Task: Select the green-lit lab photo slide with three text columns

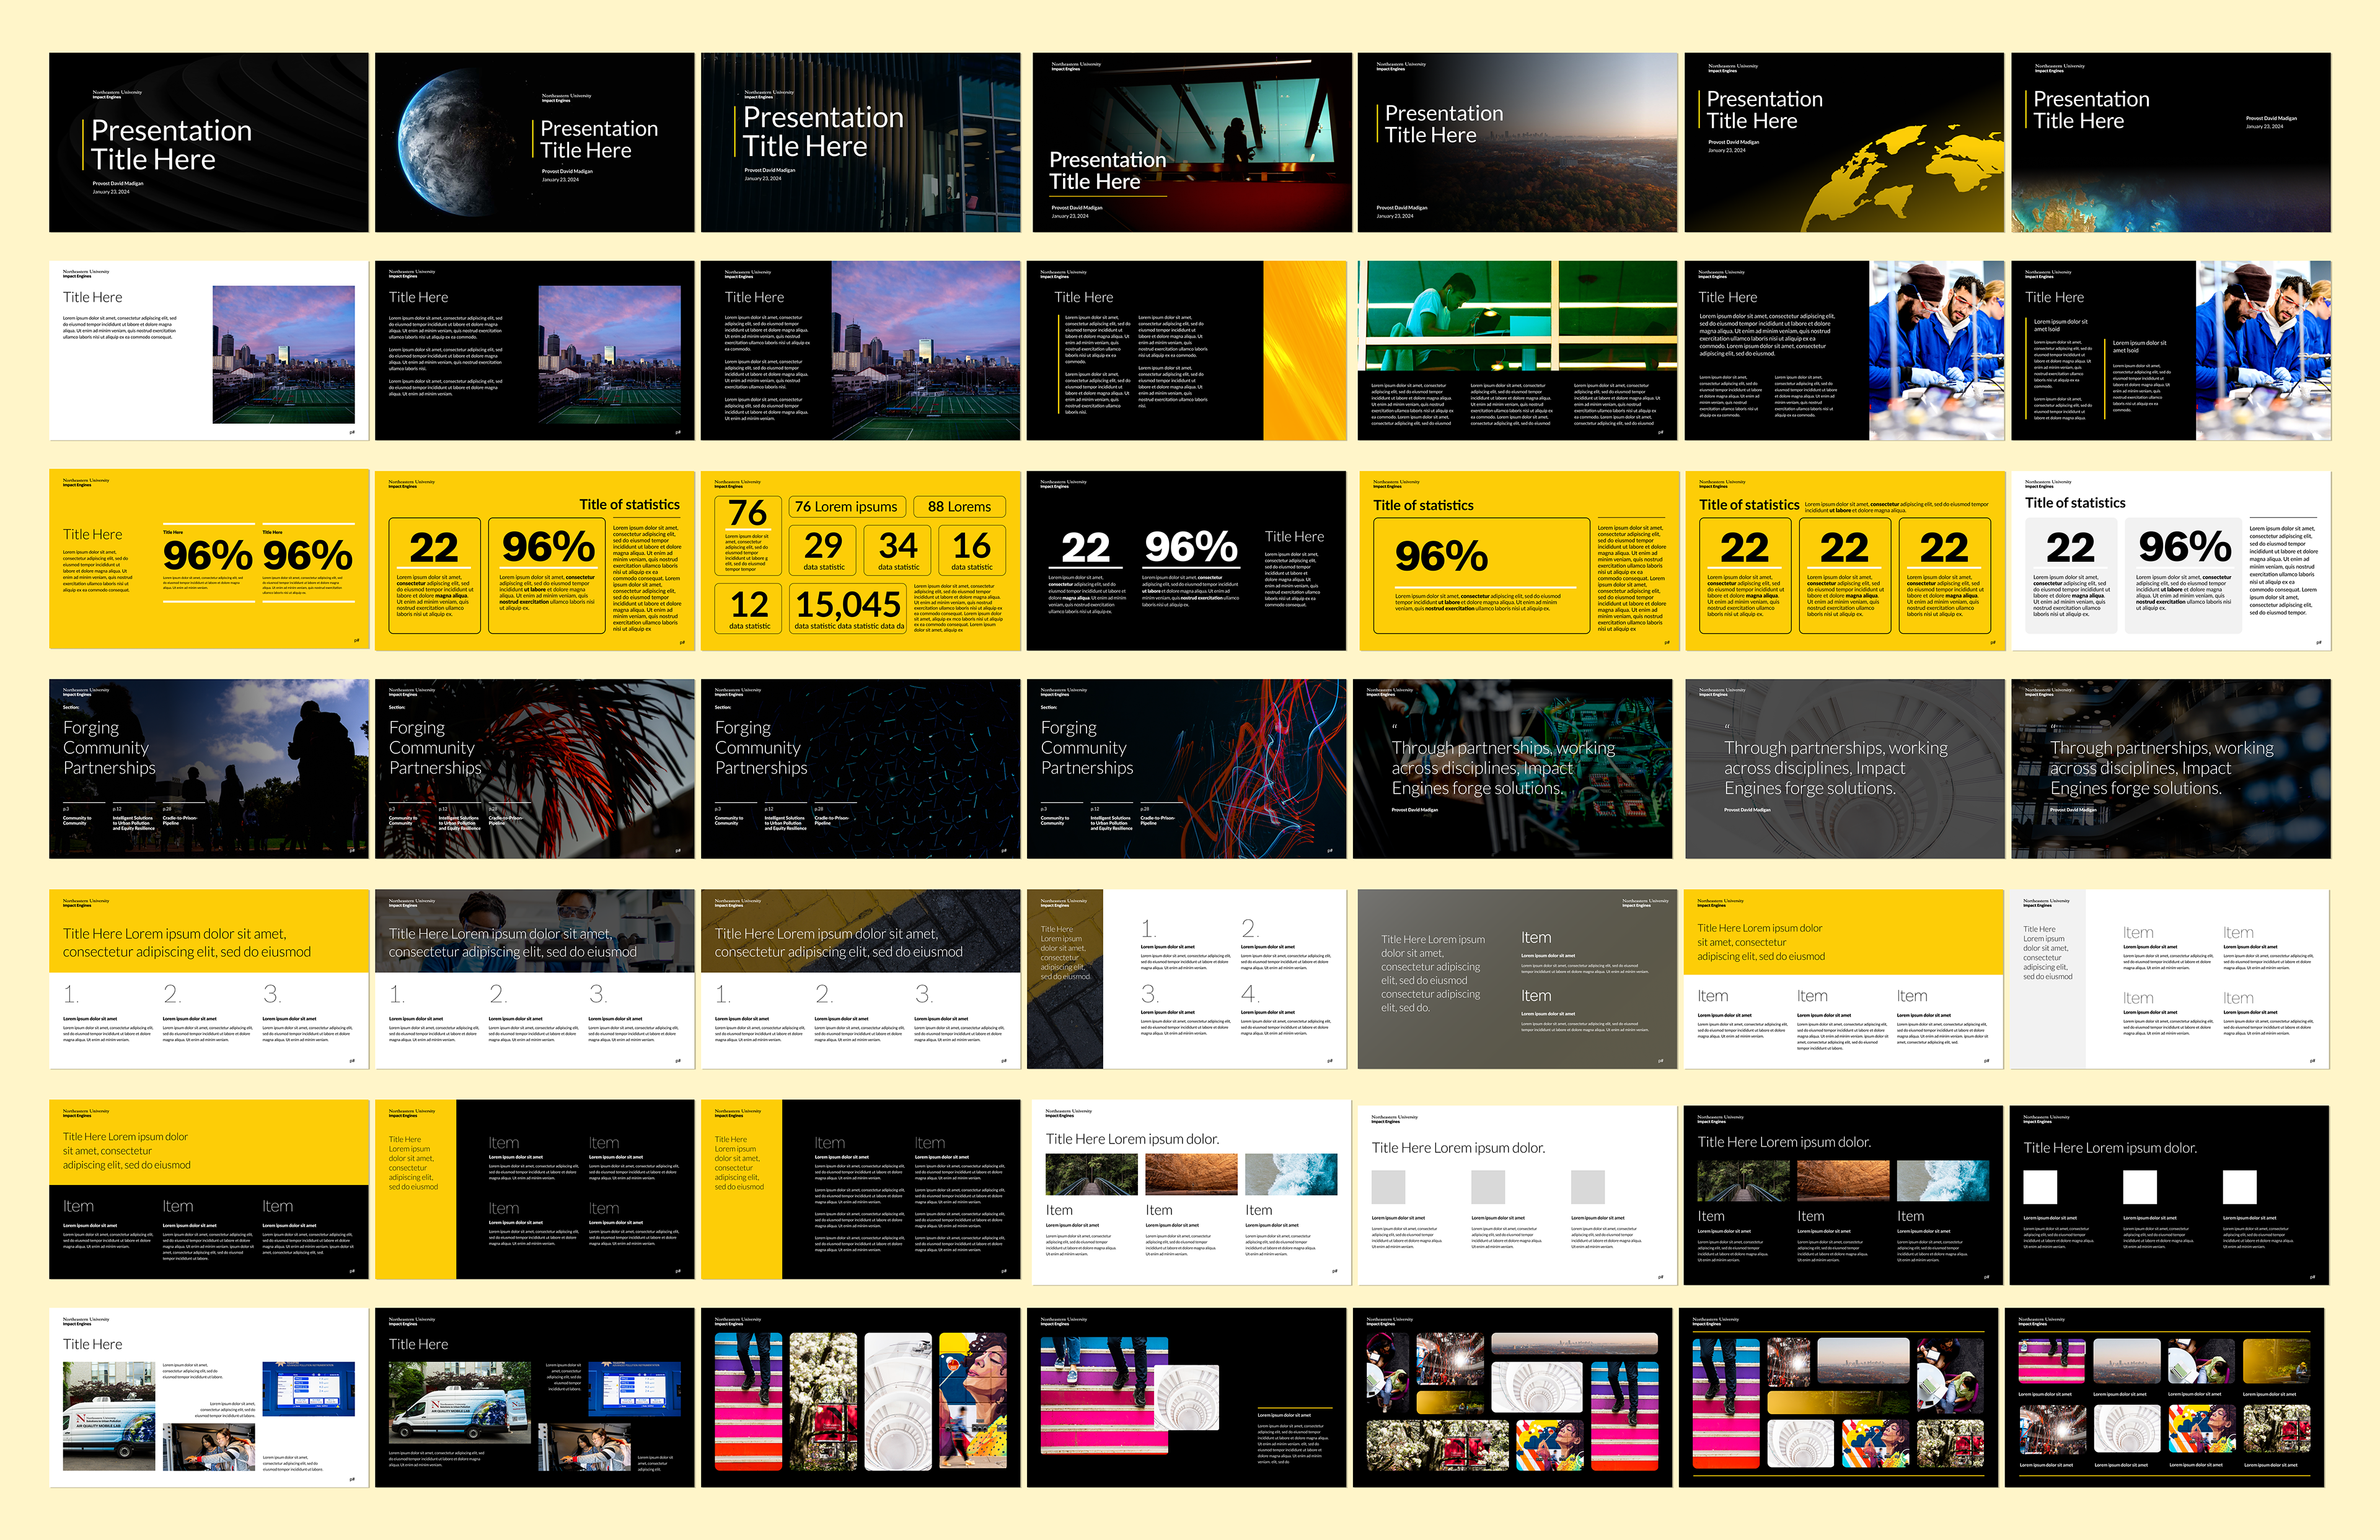Action: click(1517, 351)
